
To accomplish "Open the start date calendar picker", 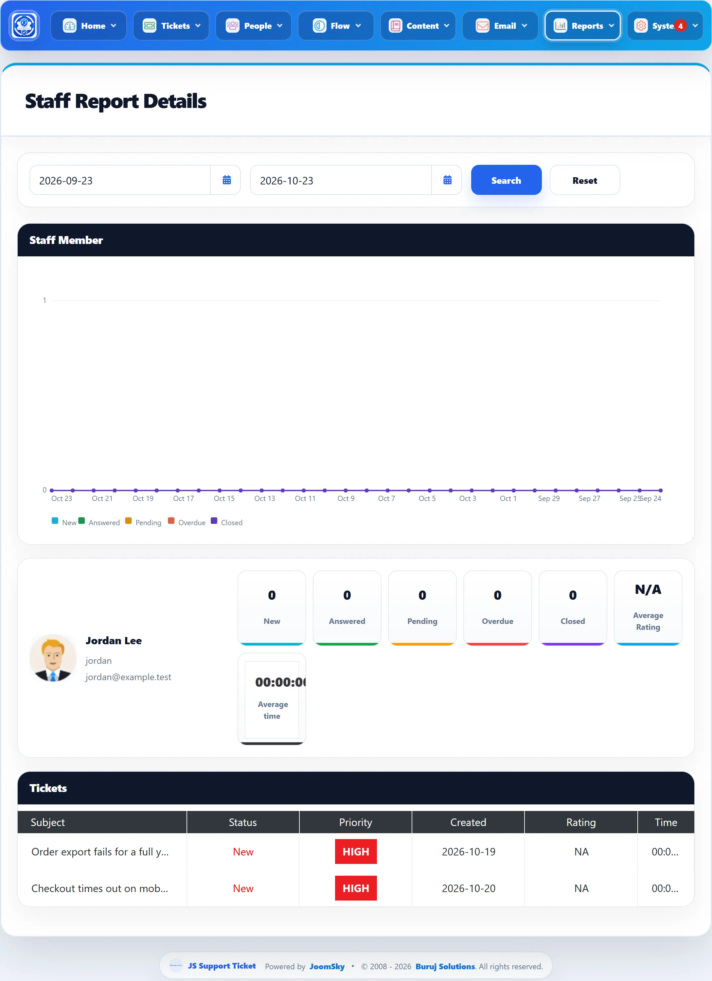I will [226, 180].
